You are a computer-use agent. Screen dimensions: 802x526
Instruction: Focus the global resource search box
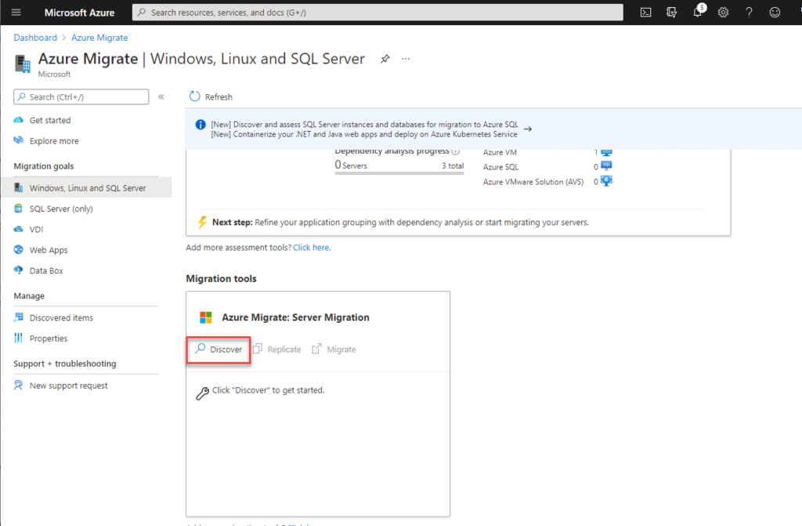(x=378, y=13)
